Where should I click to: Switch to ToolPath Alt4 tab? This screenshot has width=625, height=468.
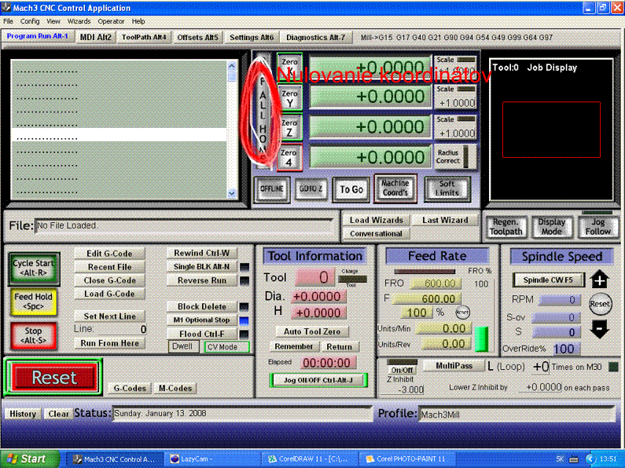click(x=144, y=38)
